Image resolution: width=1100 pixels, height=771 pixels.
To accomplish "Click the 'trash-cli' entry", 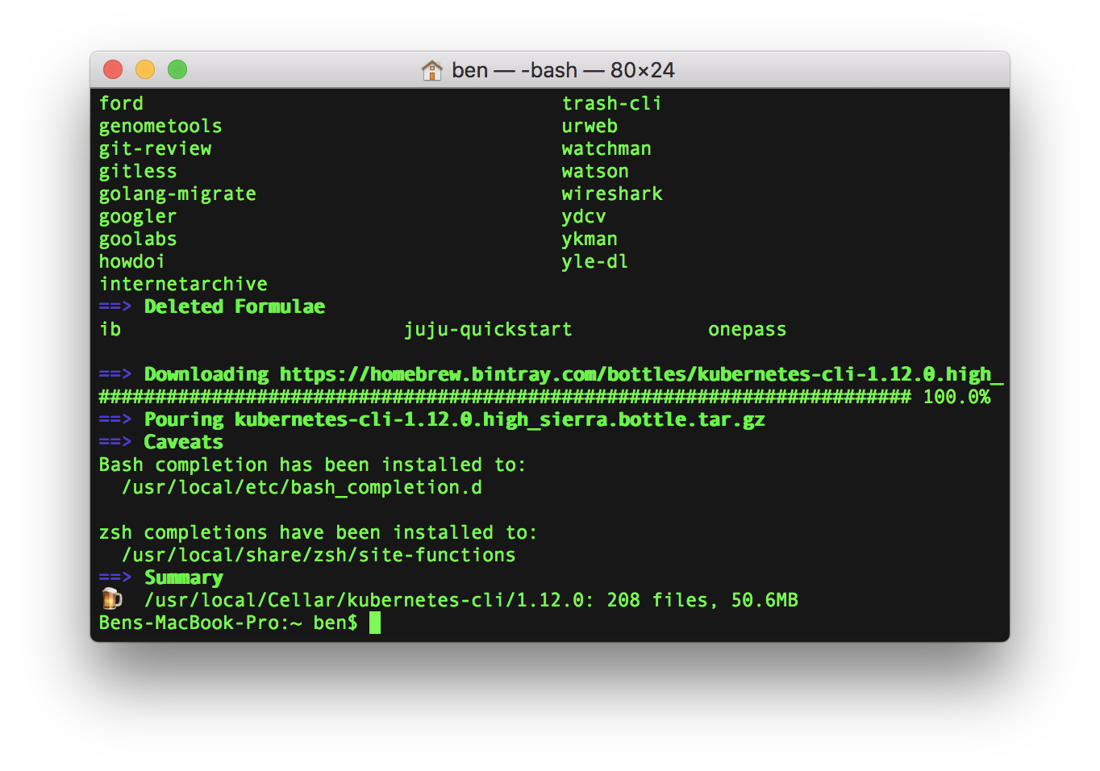I will (612, 103).
